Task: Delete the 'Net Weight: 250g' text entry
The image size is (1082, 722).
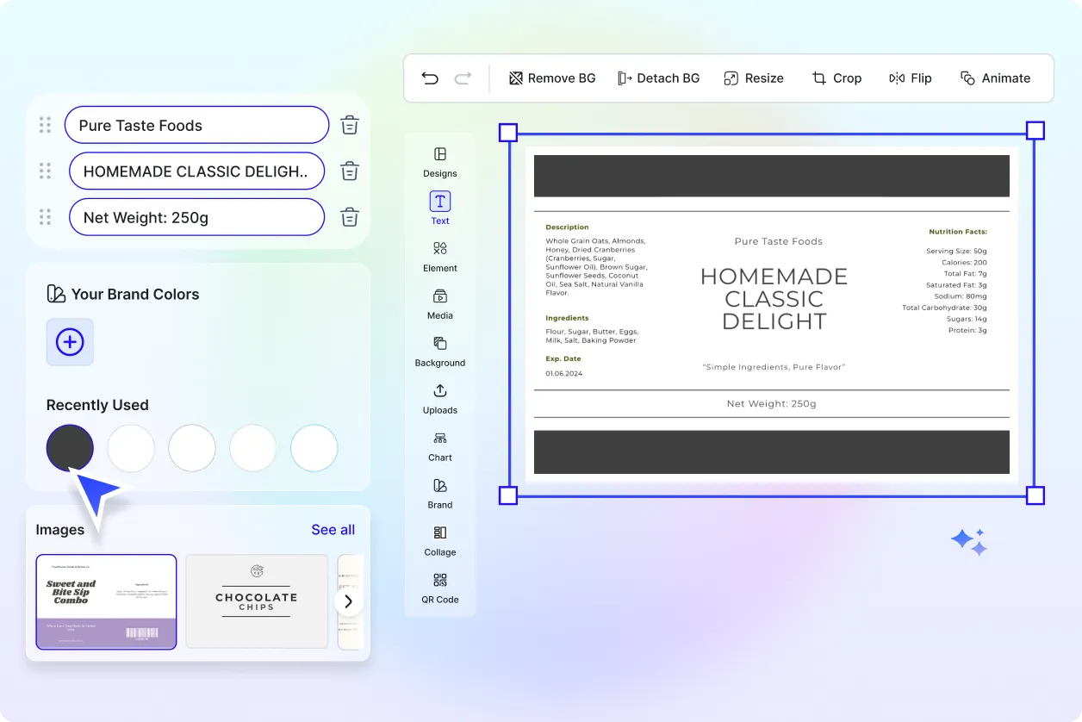Action: [x=349, y=217]
